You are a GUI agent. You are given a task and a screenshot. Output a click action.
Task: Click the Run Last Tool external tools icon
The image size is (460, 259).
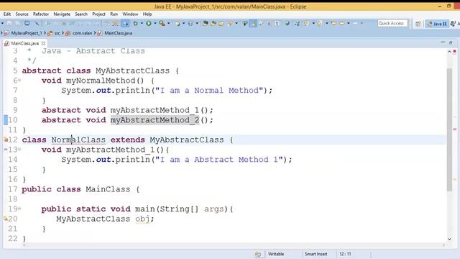(162, 23)
